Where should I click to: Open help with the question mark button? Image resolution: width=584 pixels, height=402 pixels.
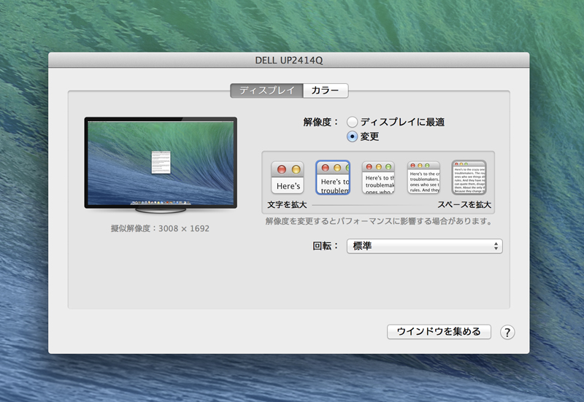point(507,332)
